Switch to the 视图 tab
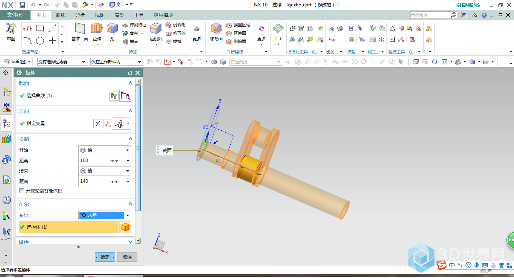The width and height of the screenshot is (514, 278). click(100, 15)
